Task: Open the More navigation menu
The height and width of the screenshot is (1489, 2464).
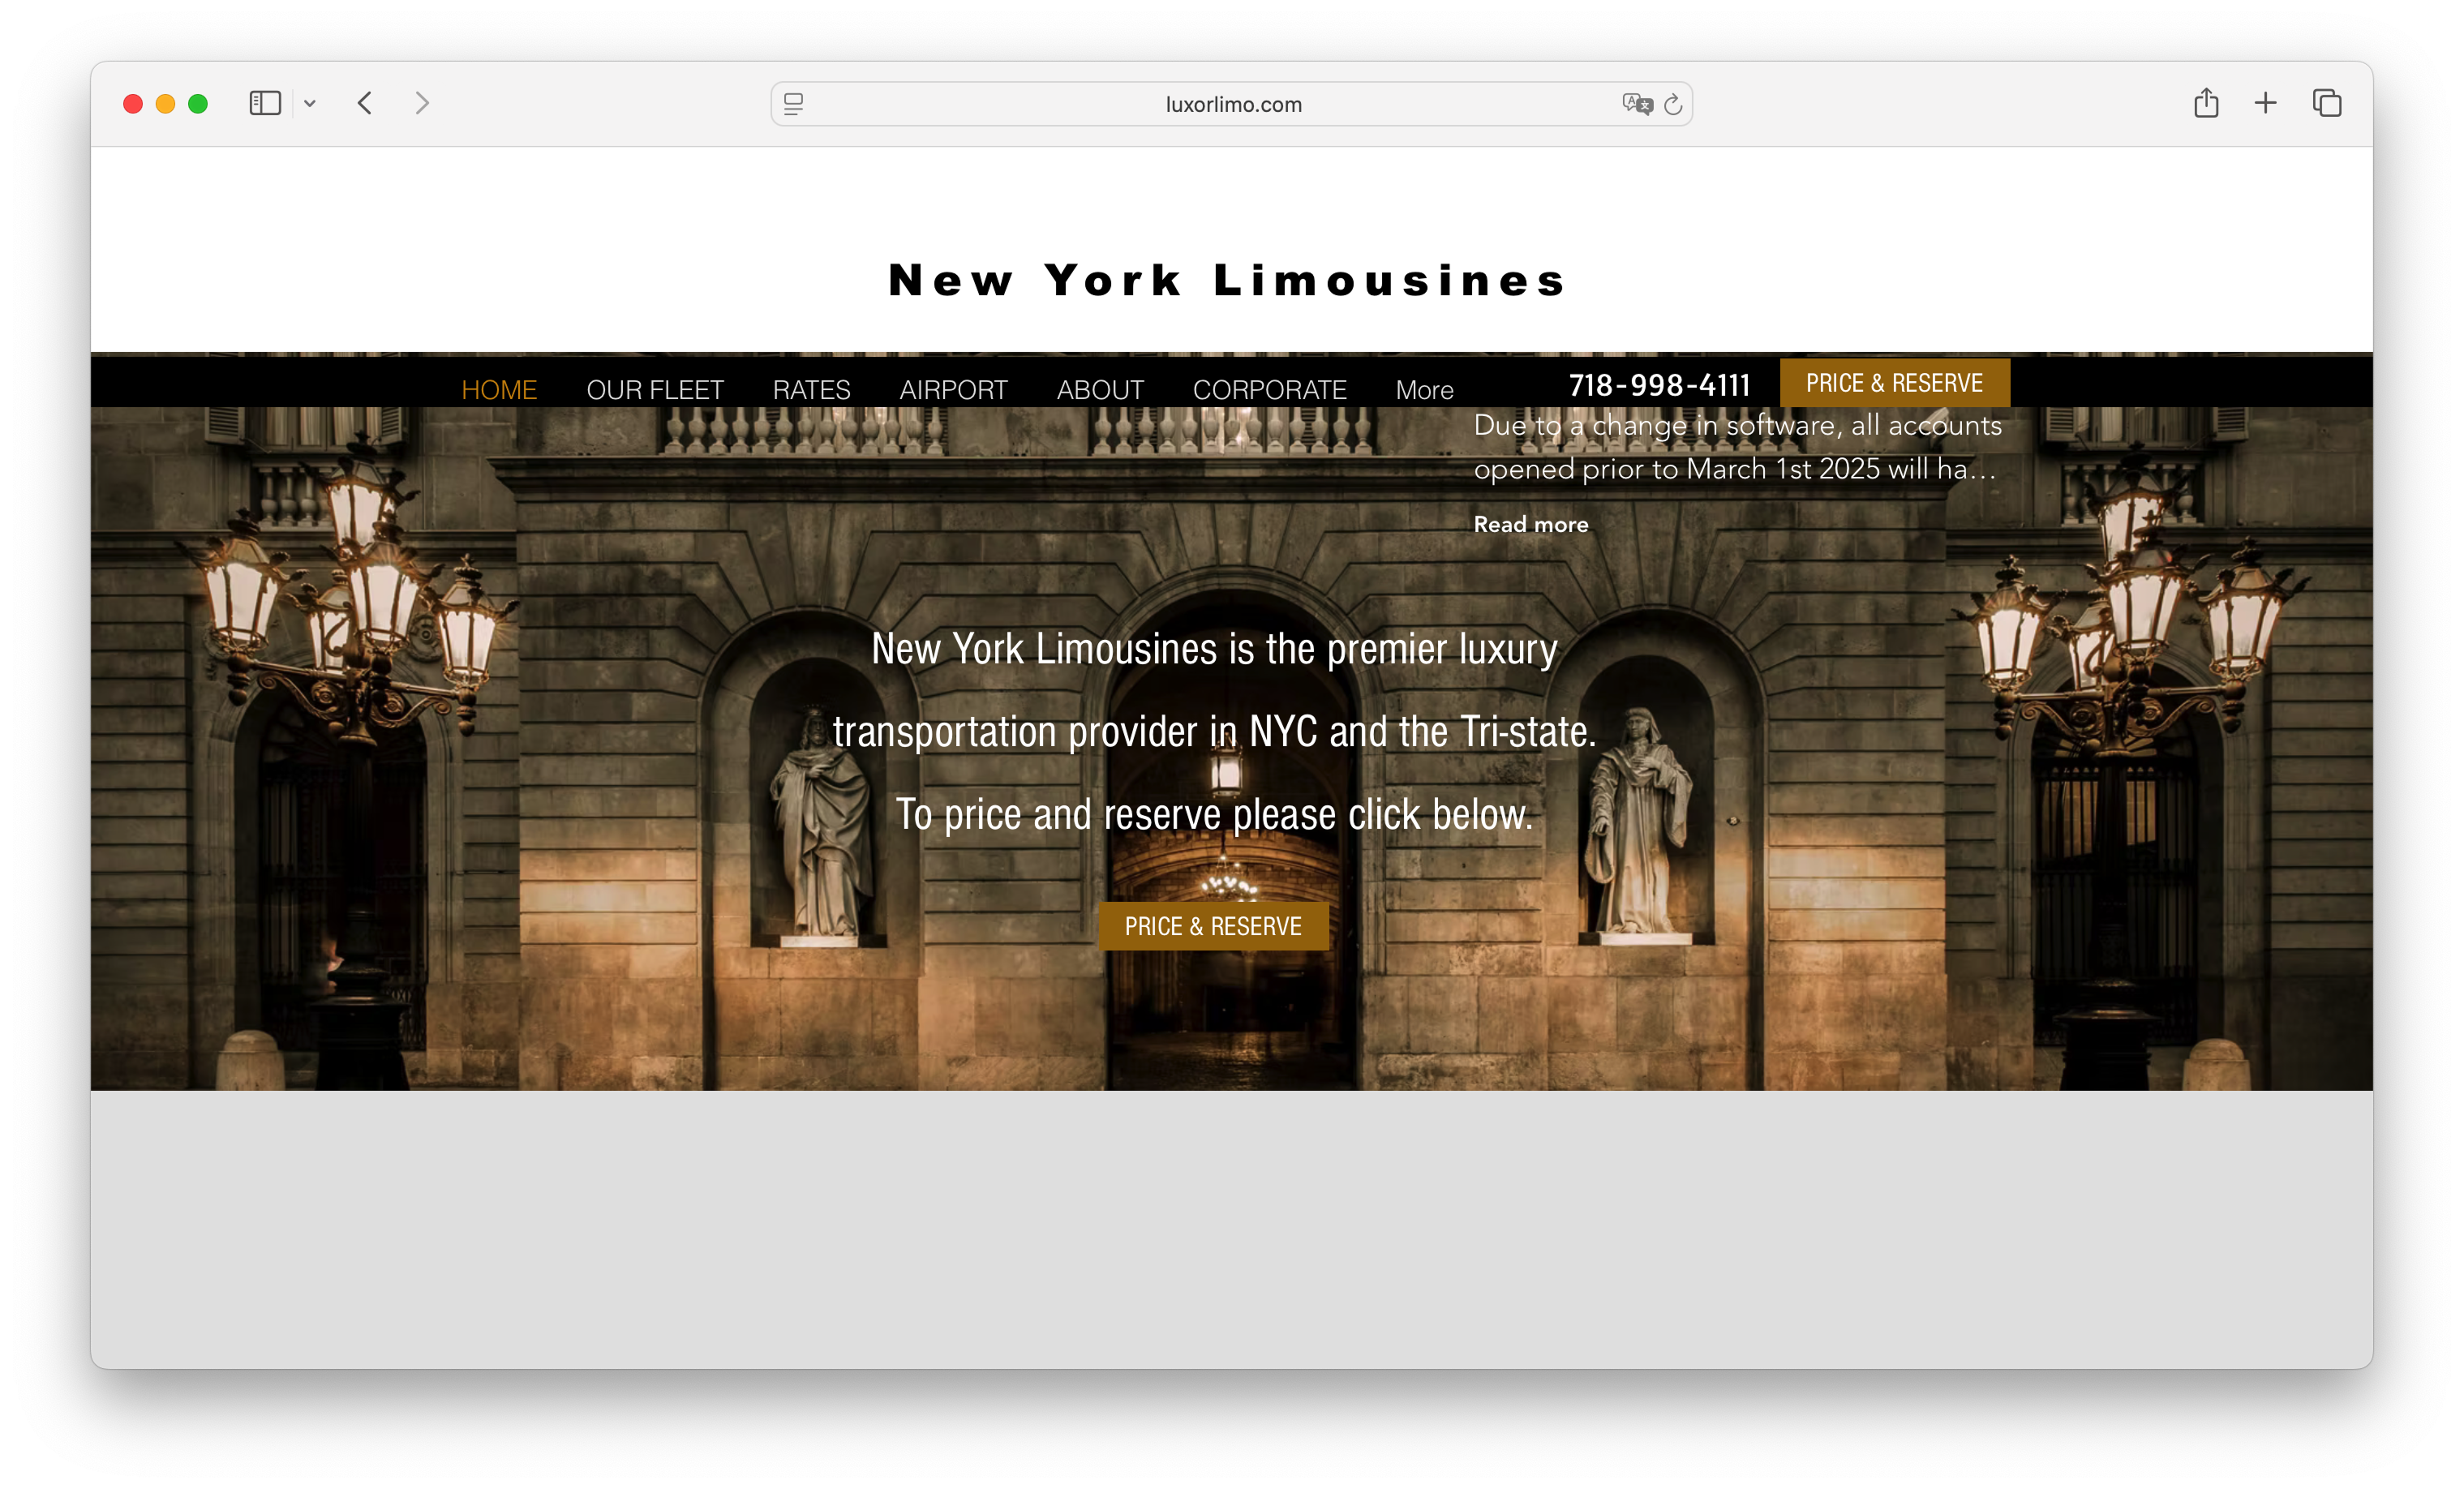Action: coord(1424,389)
